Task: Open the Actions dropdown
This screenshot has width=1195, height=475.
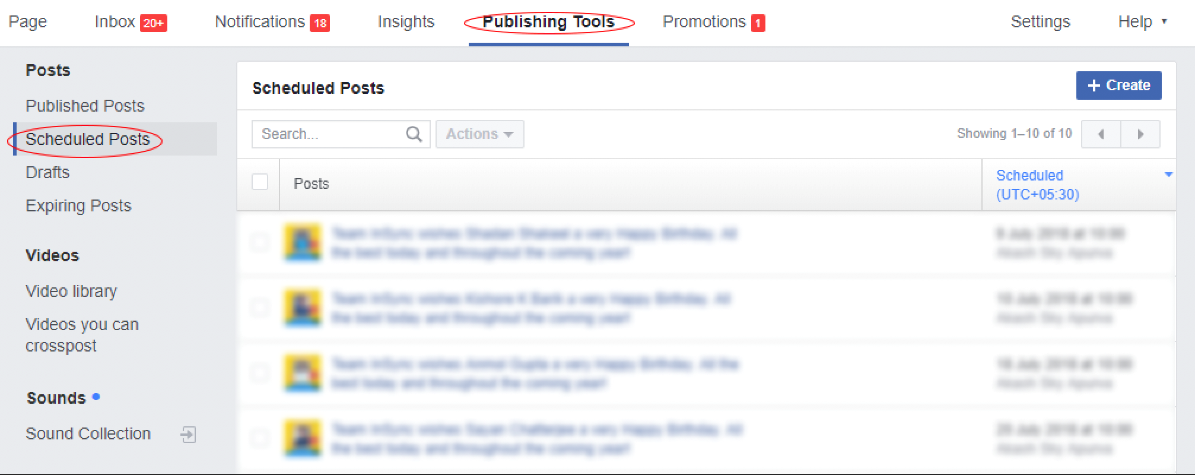Action: point(479,134)
